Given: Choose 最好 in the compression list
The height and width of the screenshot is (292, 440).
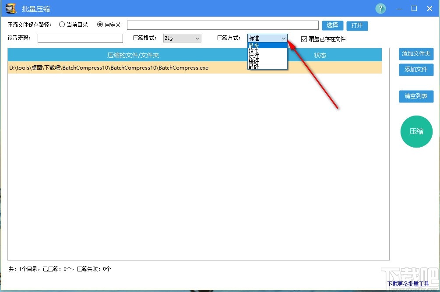Looking at the screenshot, I should [x=268, y=66].
